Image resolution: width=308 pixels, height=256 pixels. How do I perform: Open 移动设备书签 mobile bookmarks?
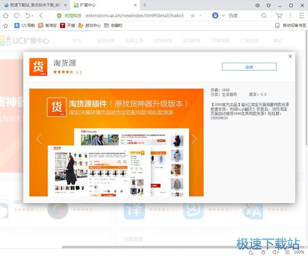291,25
